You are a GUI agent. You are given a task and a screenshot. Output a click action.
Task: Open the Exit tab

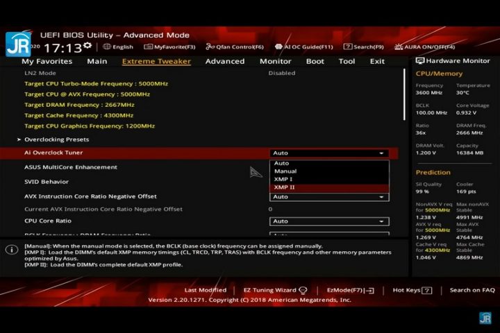tap(377, 61)
